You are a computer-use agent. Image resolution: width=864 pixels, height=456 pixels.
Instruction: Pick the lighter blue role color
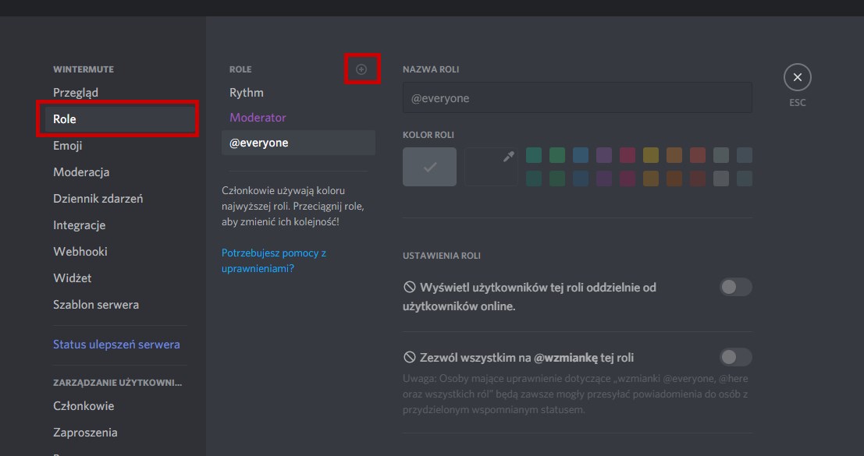click(x=580, y=155)
